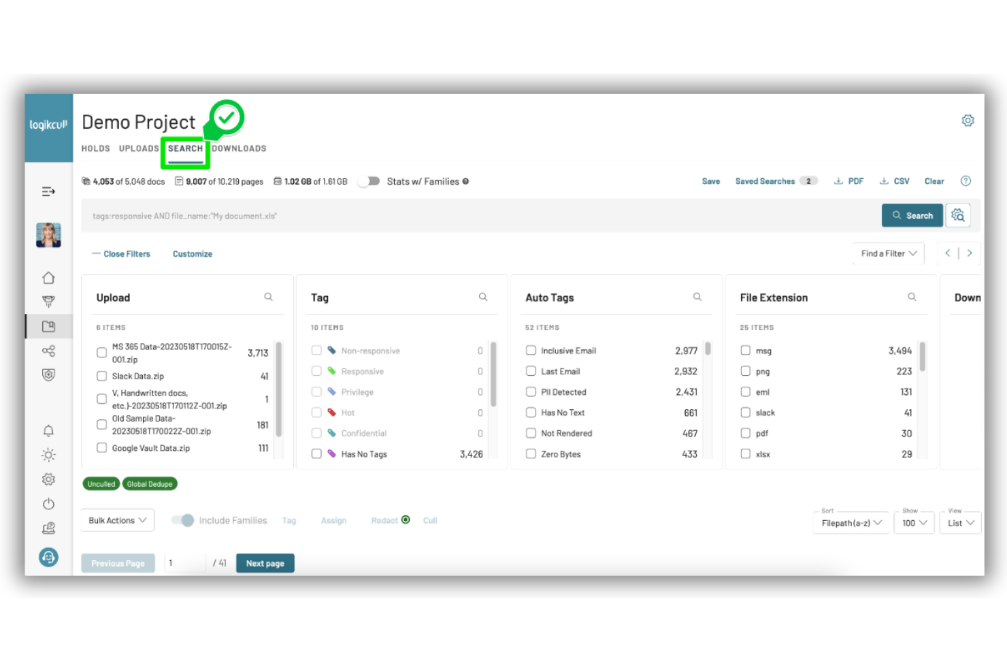Expand the sidebar navigation menu icon
The image size is (1007, 672).
[x=48, y=191]
